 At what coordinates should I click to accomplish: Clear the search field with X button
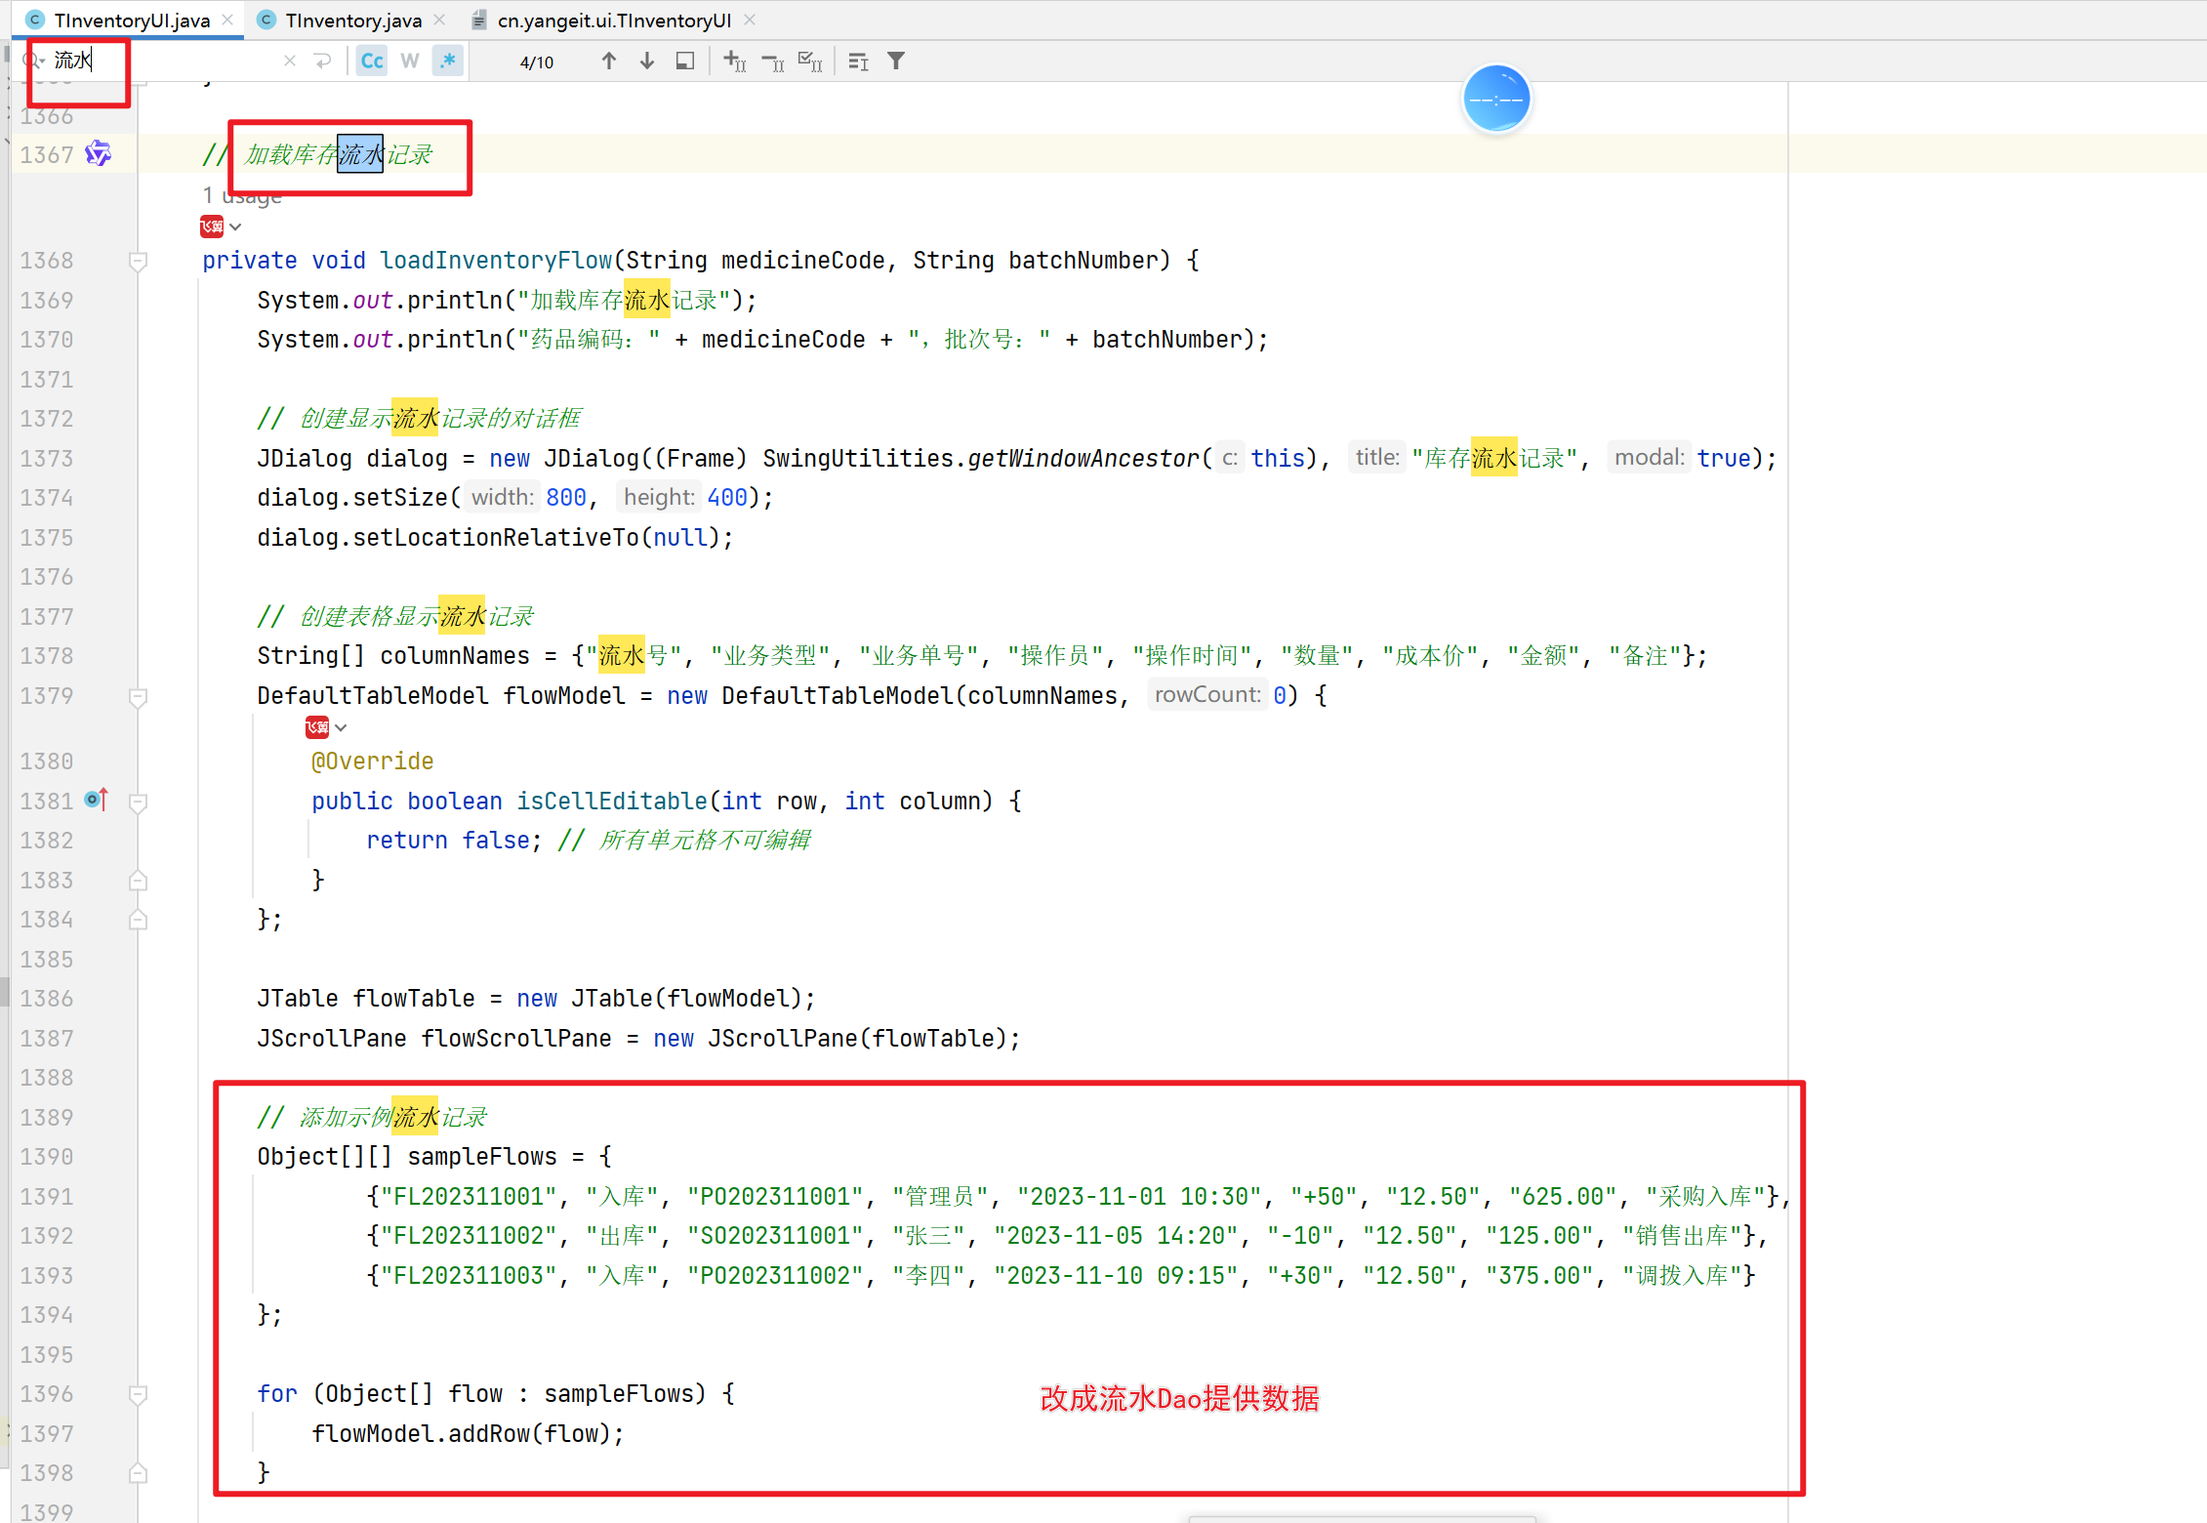[290, 62]
